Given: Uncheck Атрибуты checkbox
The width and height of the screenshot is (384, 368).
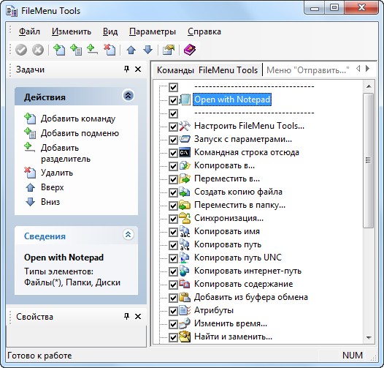Looking at the screenshot, I should click(174, 311).
